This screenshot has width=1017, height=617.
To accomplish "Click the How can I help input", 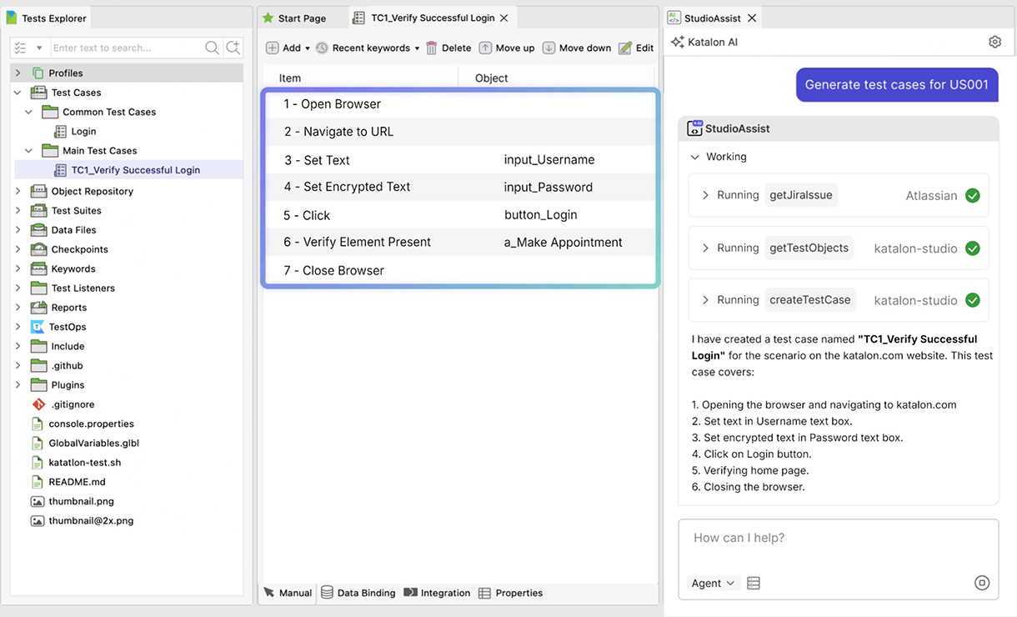I will pos(838,539).
